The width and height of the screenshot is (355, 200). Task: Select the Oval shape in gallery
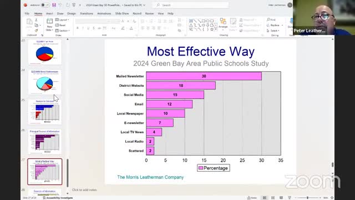point(207,21)
